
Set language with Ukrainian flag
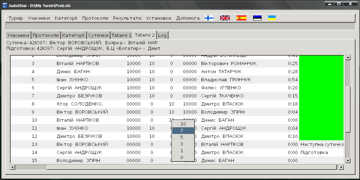pyautogui.click(x=272, y=18)
